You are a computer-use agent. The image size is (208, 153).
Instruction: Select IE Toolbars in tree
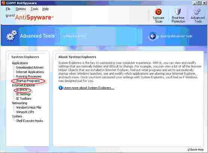pos(24,99)
